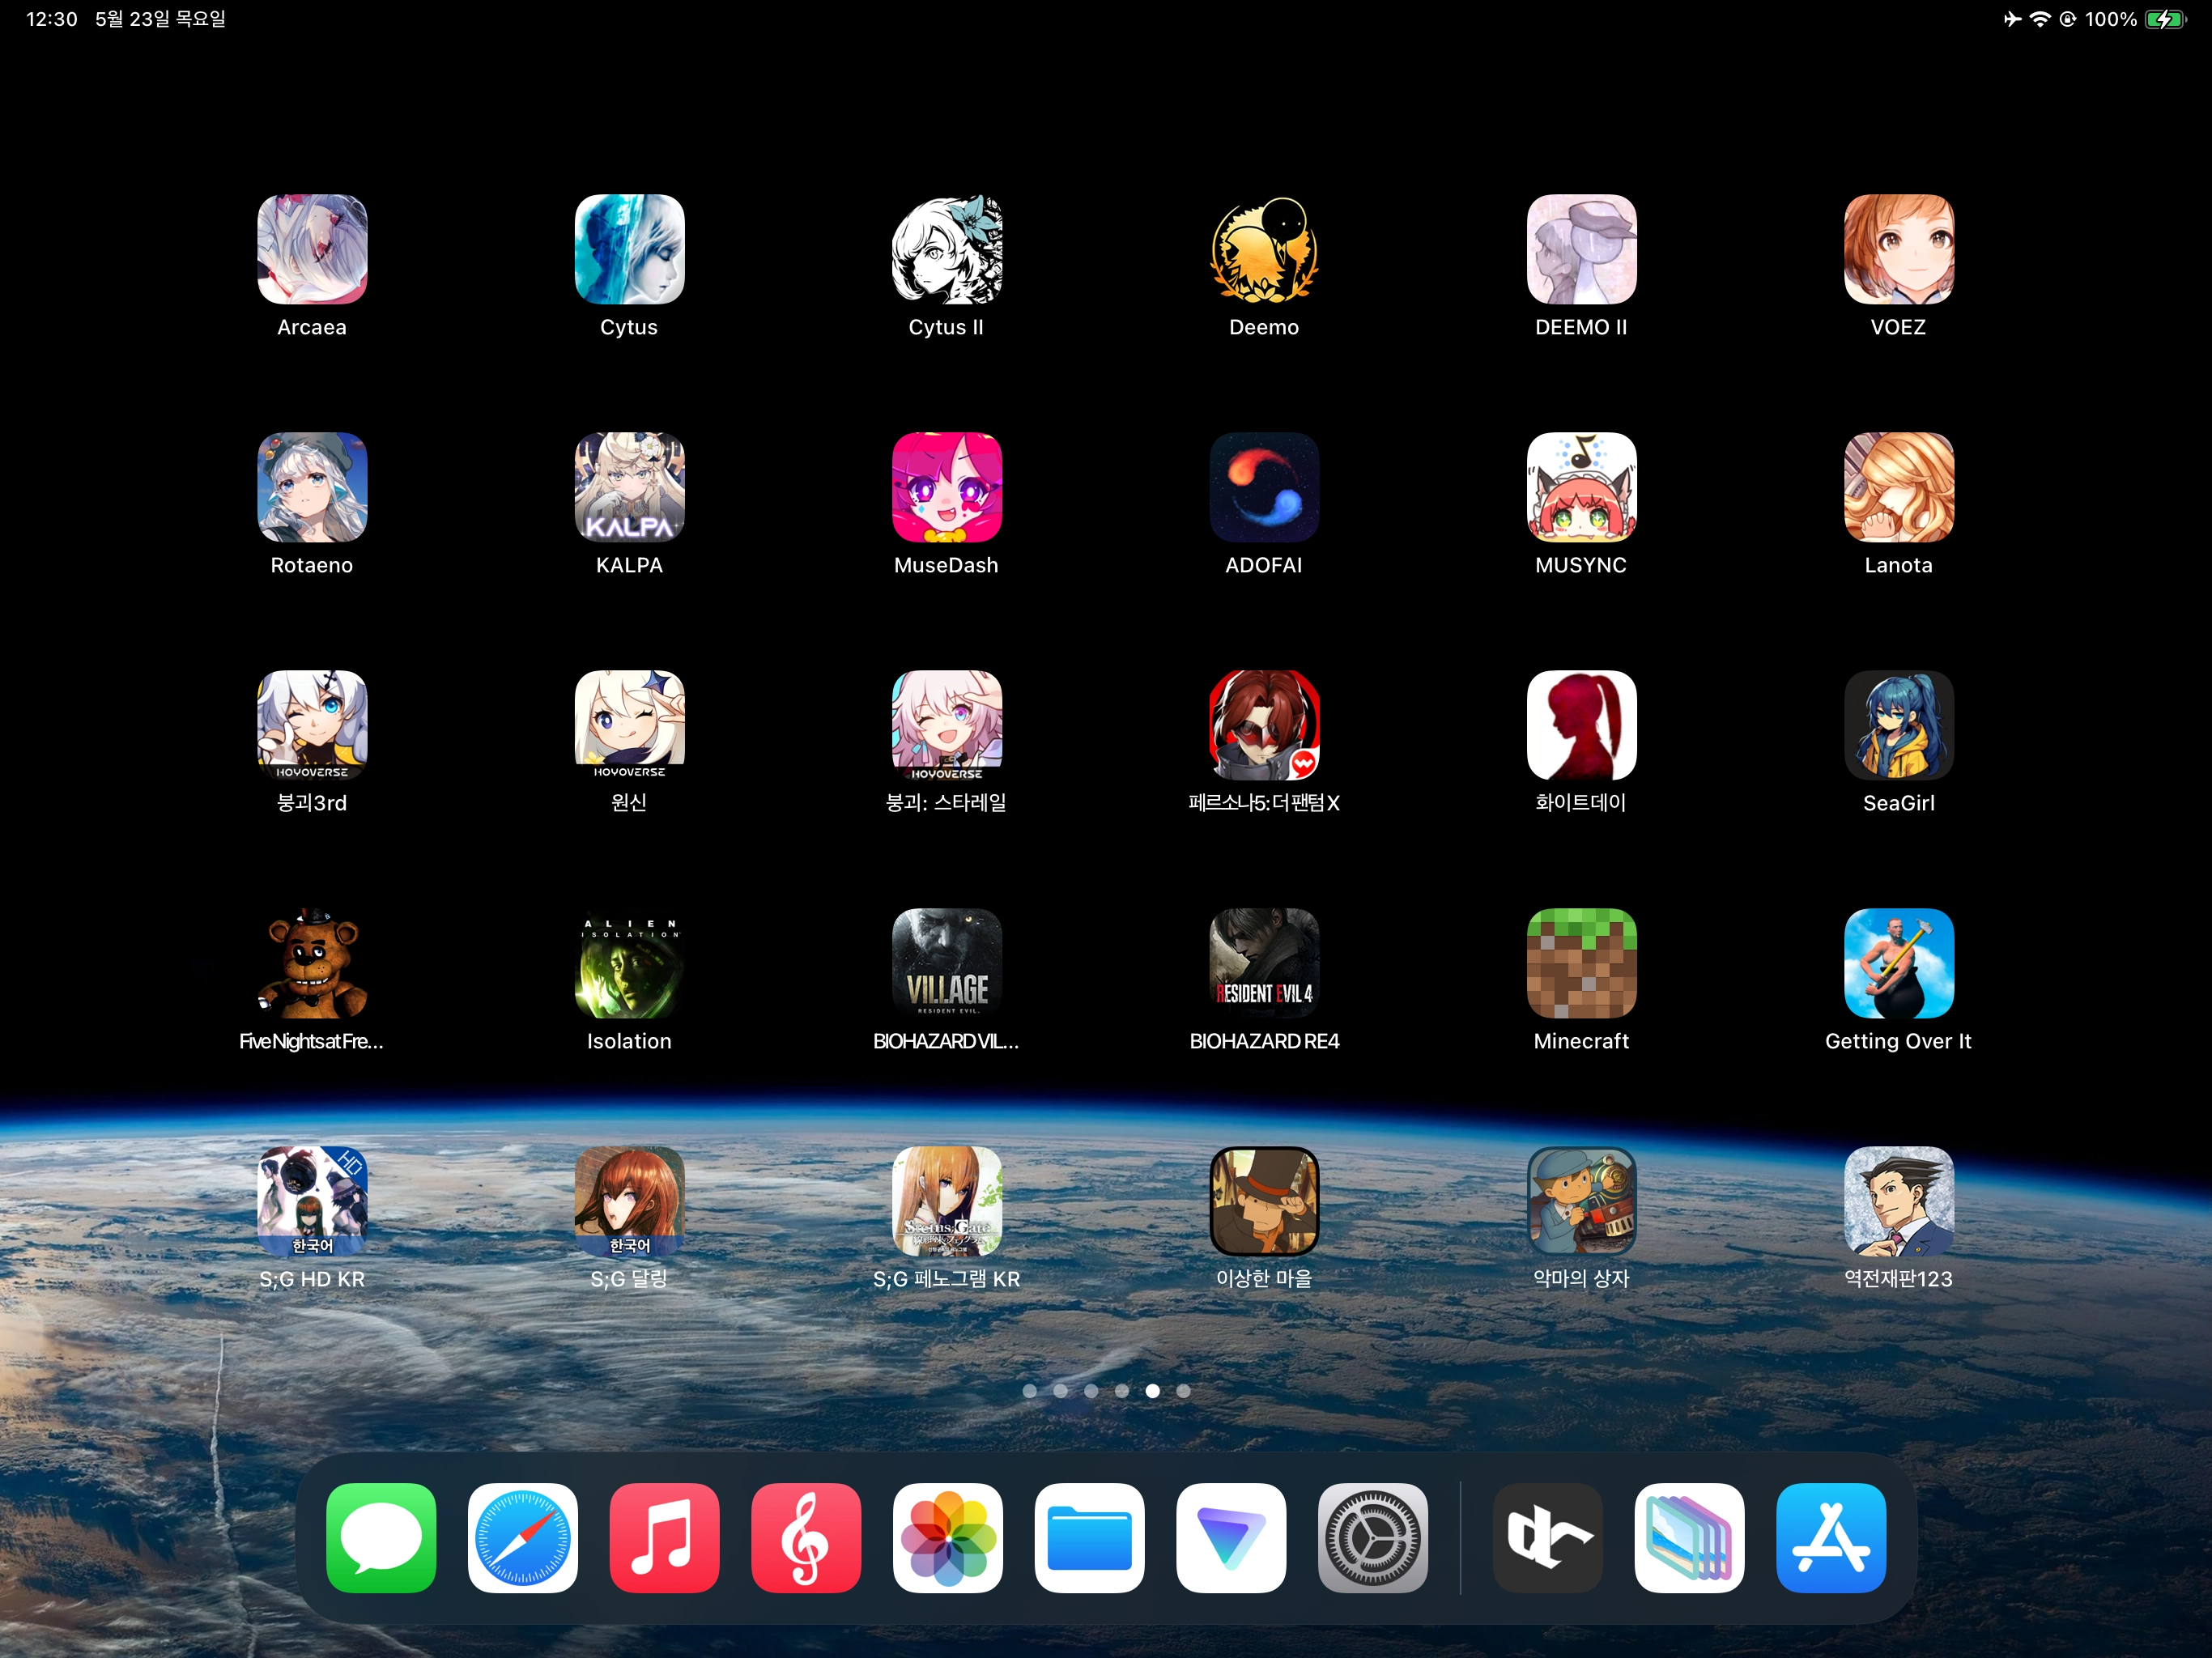Open the DEEMO II app
This screenshot has width=2212, height=1658.
[x=1581, y=249]
